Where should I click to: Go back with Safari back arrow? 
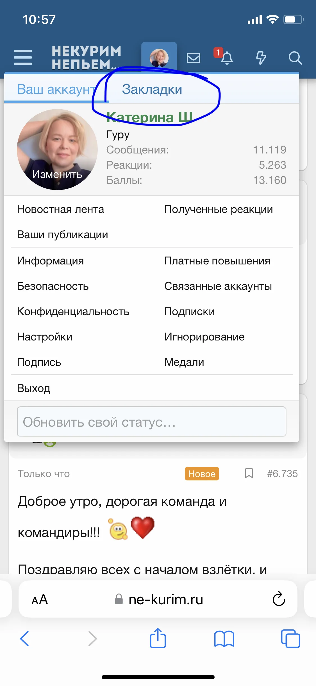pos(25,638)
